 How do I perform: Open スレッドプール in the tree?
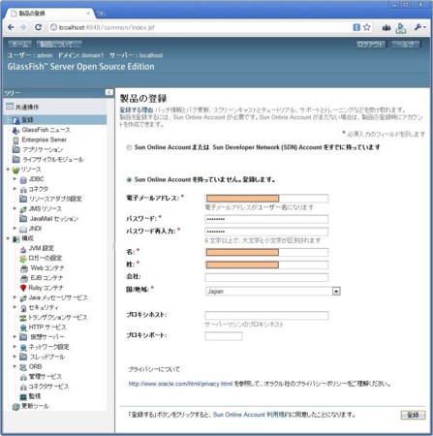click(x=47, y=358)
